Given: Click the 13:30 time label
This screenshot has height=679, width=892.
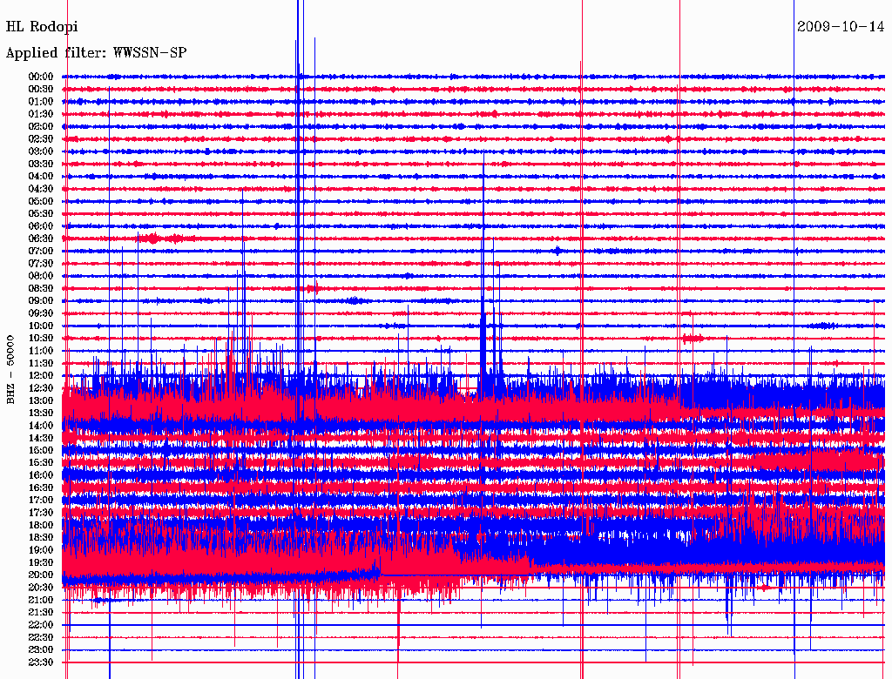Looking at the screenshot, I should pos(41,413).
